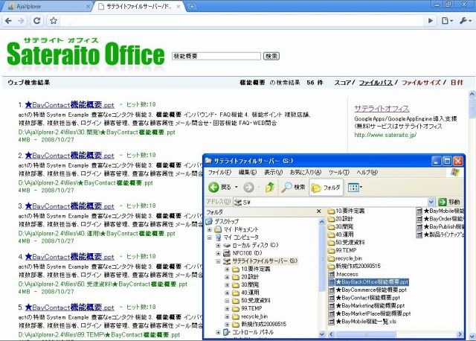
Task: Click the browser back arrow
Action: [x=8, y=21]
